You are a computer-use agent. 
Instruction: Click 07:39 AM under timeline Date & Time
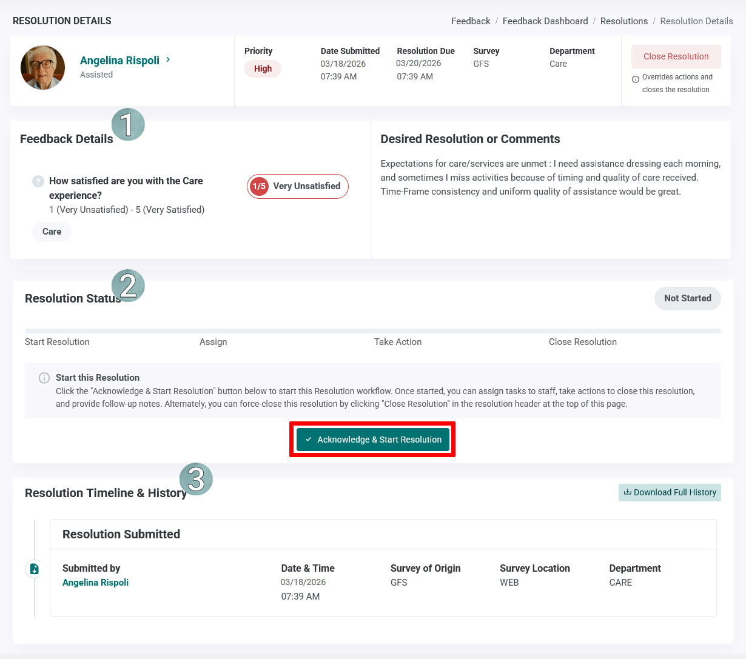(300, 597)
